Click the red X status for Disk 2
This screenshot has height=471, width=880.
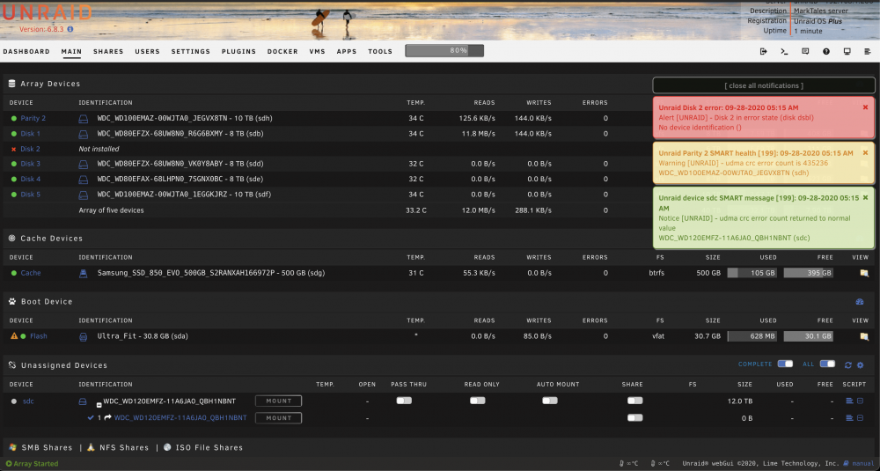(13, 150)
